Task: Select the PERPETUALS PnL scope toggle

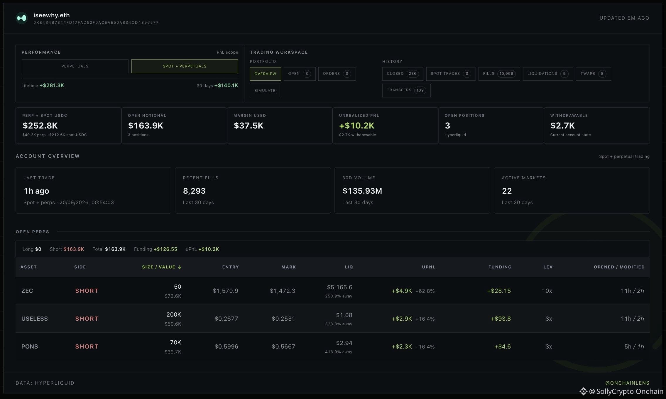Action: click(x=75, y=66)
